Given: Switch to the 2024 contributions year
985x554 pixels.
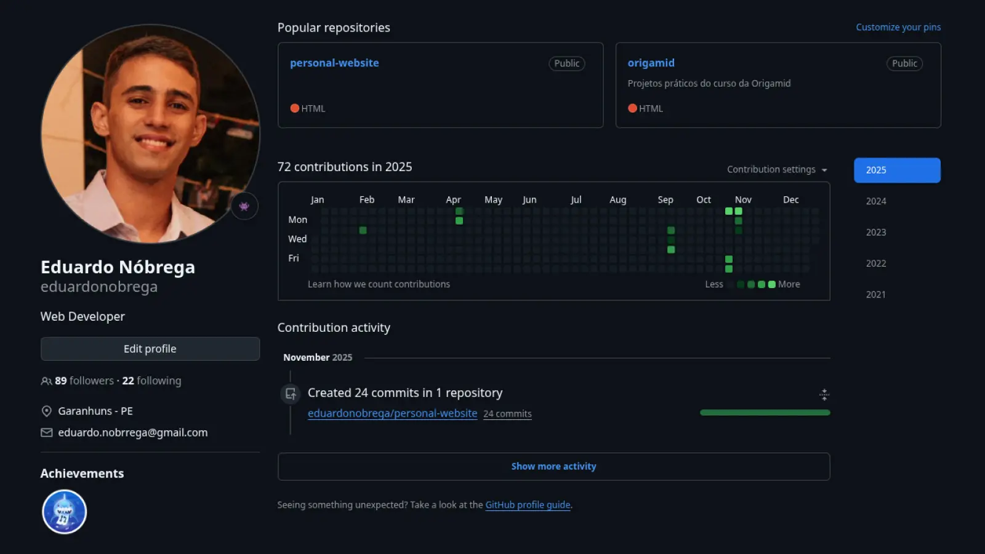Looking at the screenshot, I should [x=876, y=201].
